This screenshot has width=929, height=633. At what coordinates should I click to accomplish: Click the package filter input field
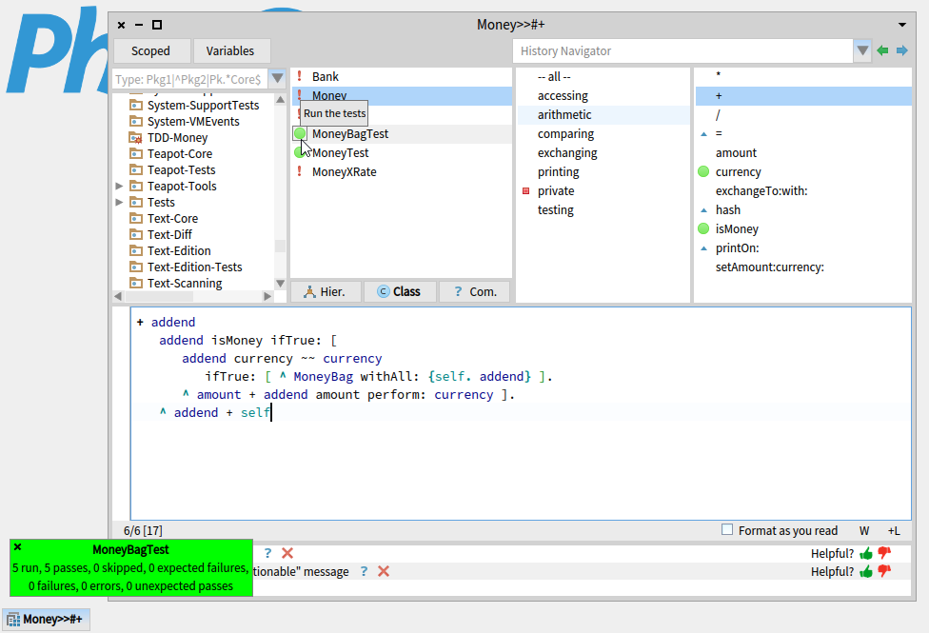pos(189,79)
